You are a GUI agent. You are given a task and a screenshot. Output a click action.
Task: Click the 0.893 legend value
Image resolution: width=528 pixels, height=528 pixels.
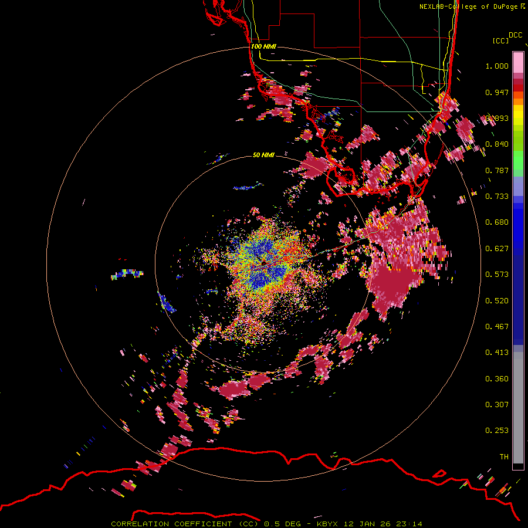pyautogui.click(x=497, y=118)
